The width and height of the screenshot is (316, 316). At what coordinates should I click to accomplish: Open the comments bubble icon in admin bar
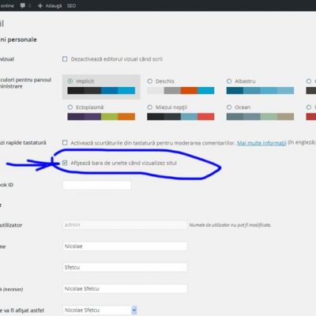pos(23,6)
